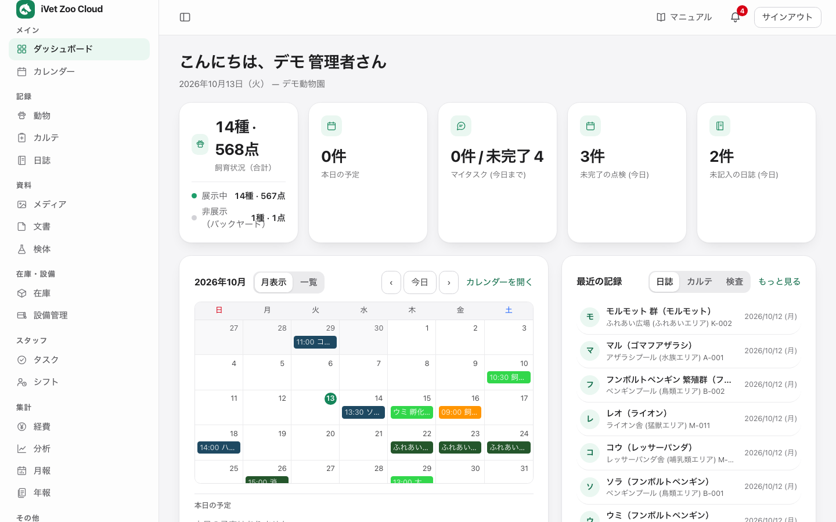Switch calendar to 一覧 view
The width and height of the screenshot is (836, 522).
[x=308, y=282]
